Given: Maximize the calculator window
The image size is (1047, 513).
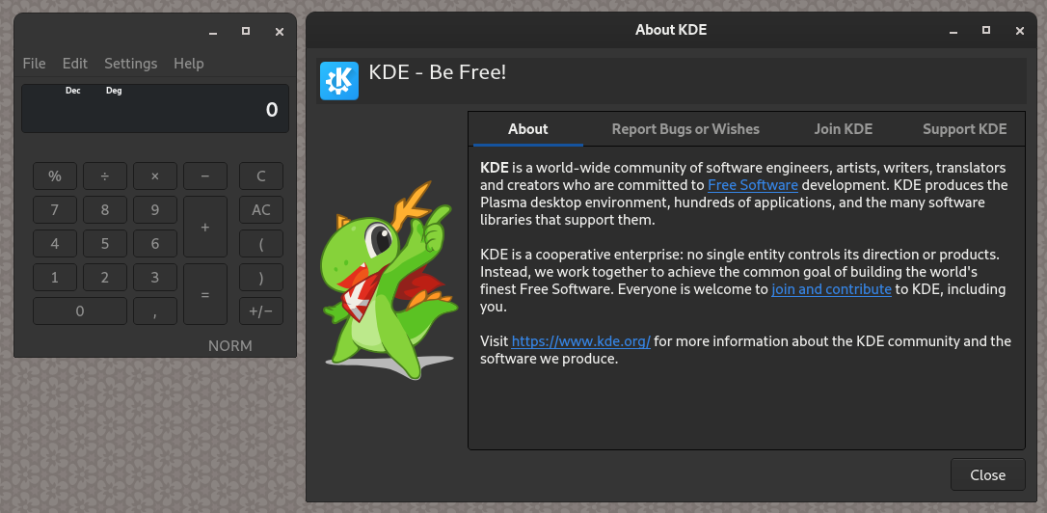Looking at the screenshot, I should point(246,31).
